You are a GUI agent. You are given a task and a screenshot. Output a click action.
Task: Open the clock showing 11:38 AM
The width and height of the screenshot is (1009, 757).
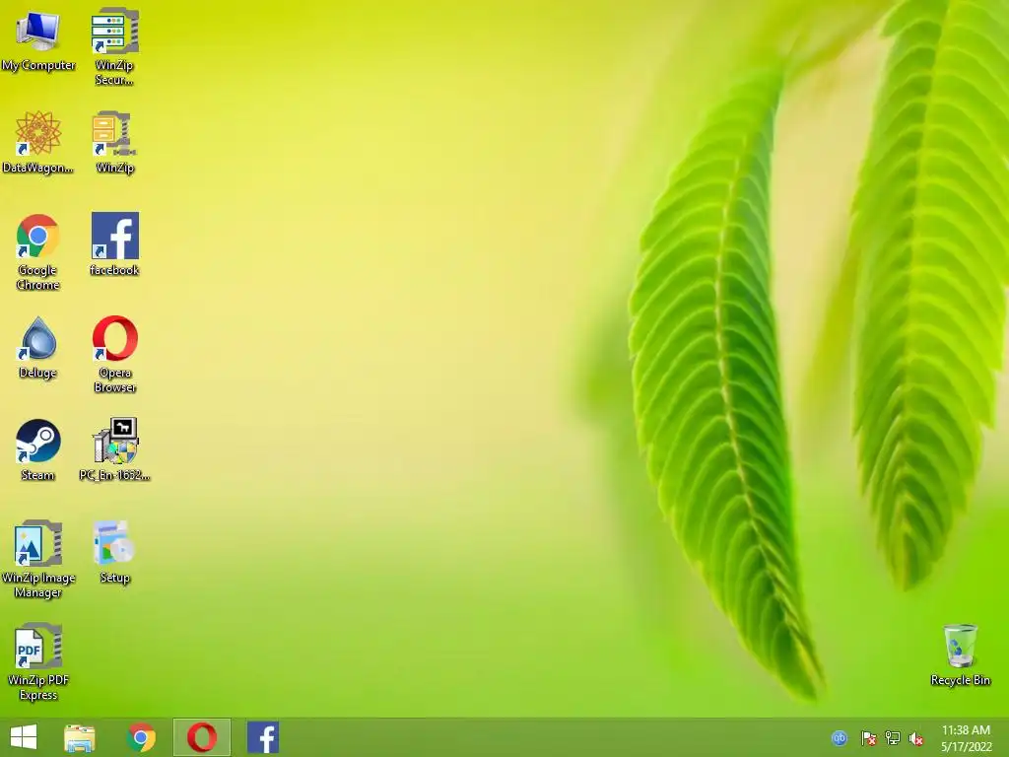point(966,737)
